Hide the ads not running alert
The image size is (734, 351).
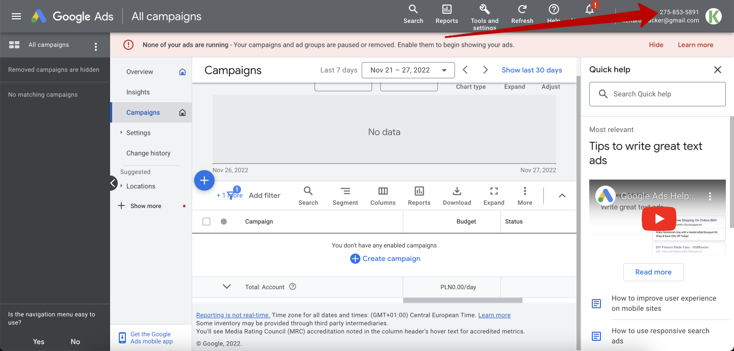(x=656, y=45)
